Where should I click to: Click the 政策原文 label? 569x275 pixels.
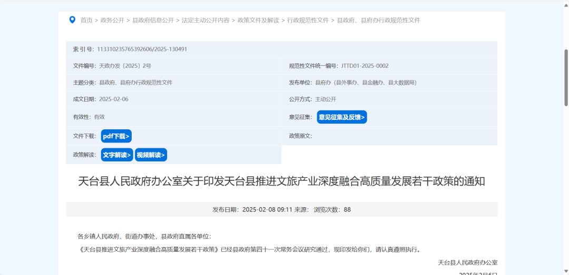coord(300,136)
